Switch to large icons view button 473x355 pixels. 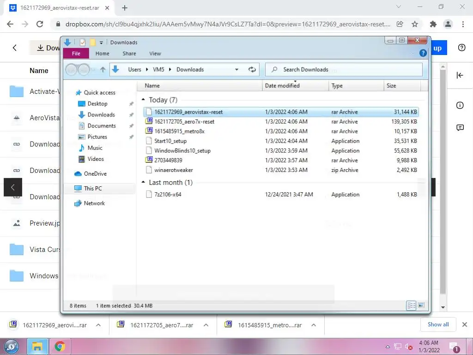tap(421, 305)
